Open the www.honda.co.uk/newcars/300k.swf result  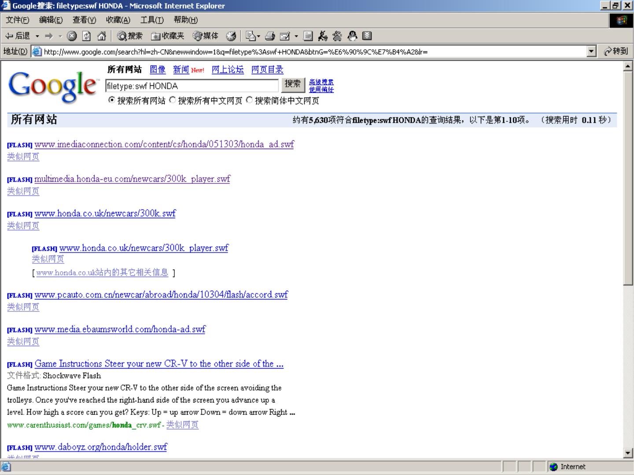coord(105,214)
